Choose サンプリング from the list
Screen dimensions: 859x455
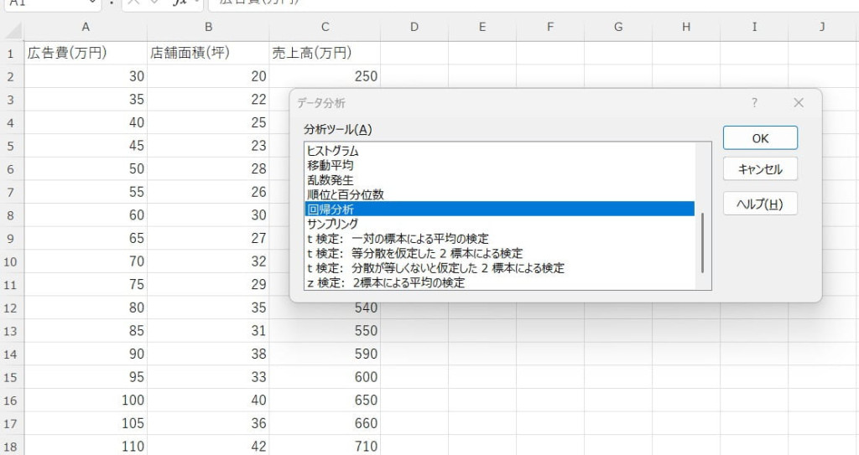tap(333, 224)
